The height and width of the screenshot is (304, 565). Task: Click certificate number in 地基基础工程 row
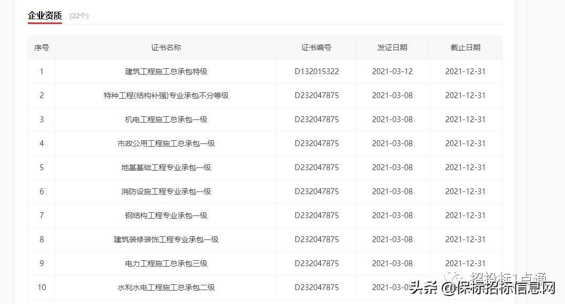[x=317, y=167]
